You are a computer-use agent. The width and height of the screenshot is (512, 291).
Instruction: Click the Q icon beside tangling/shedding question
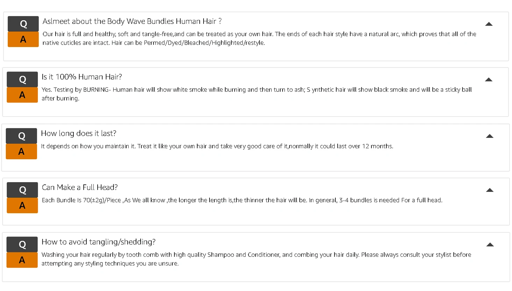click(22, 244)
